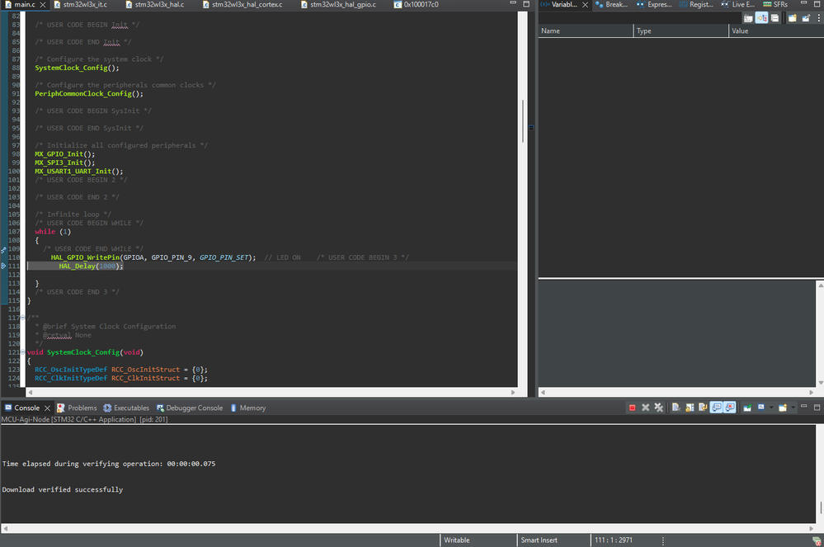Open the Live Expressions tab

738,4
